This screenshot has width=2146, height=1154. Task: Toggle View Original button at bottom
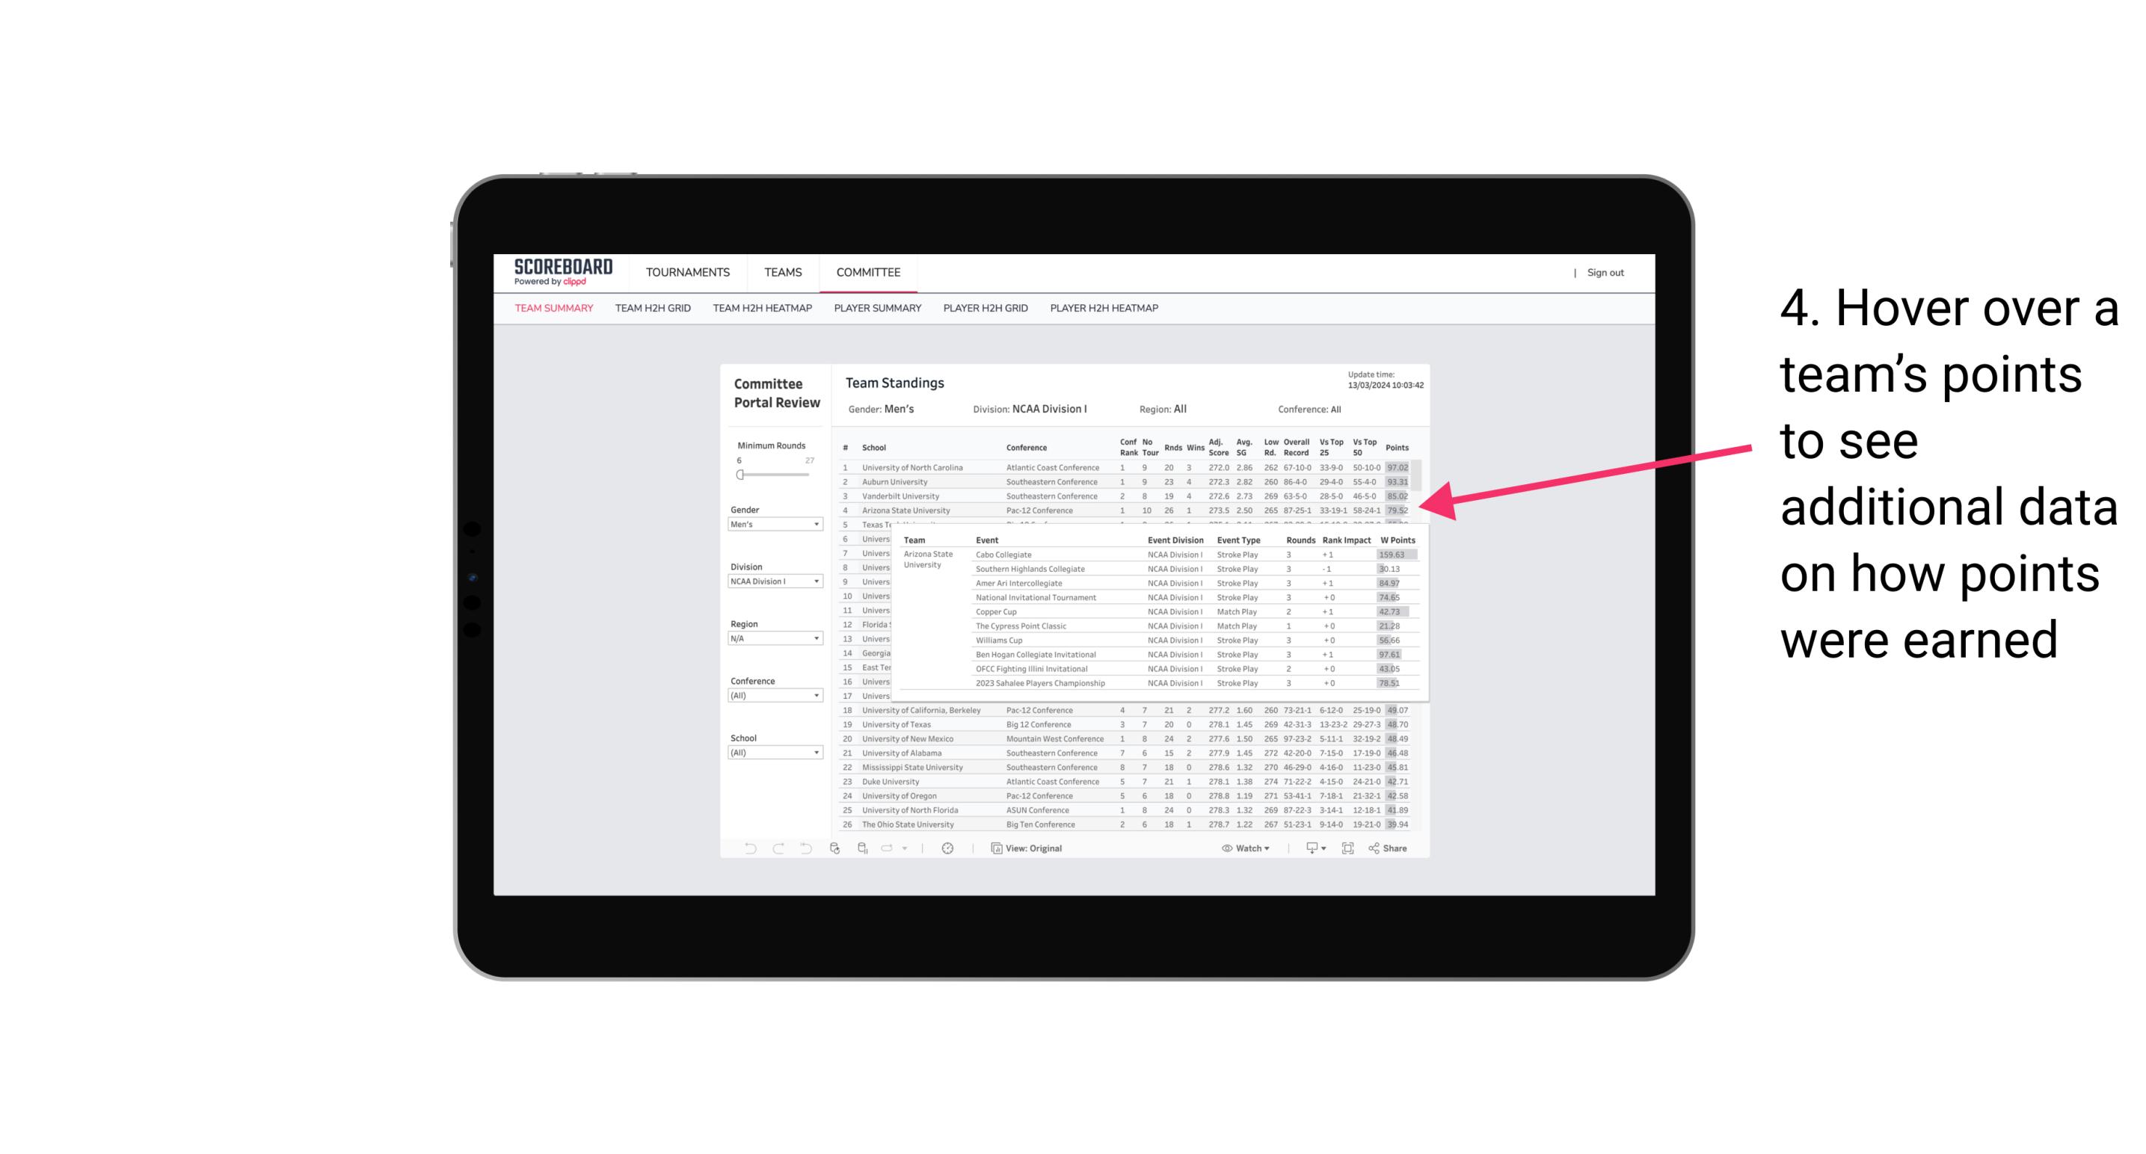point(1033,848)
